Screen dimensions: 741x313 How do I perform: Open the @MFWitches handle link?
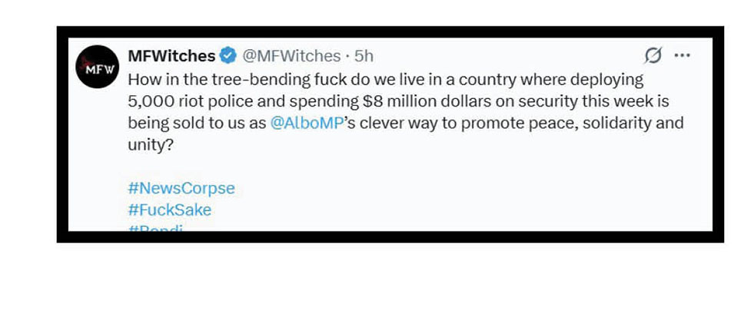291,56
